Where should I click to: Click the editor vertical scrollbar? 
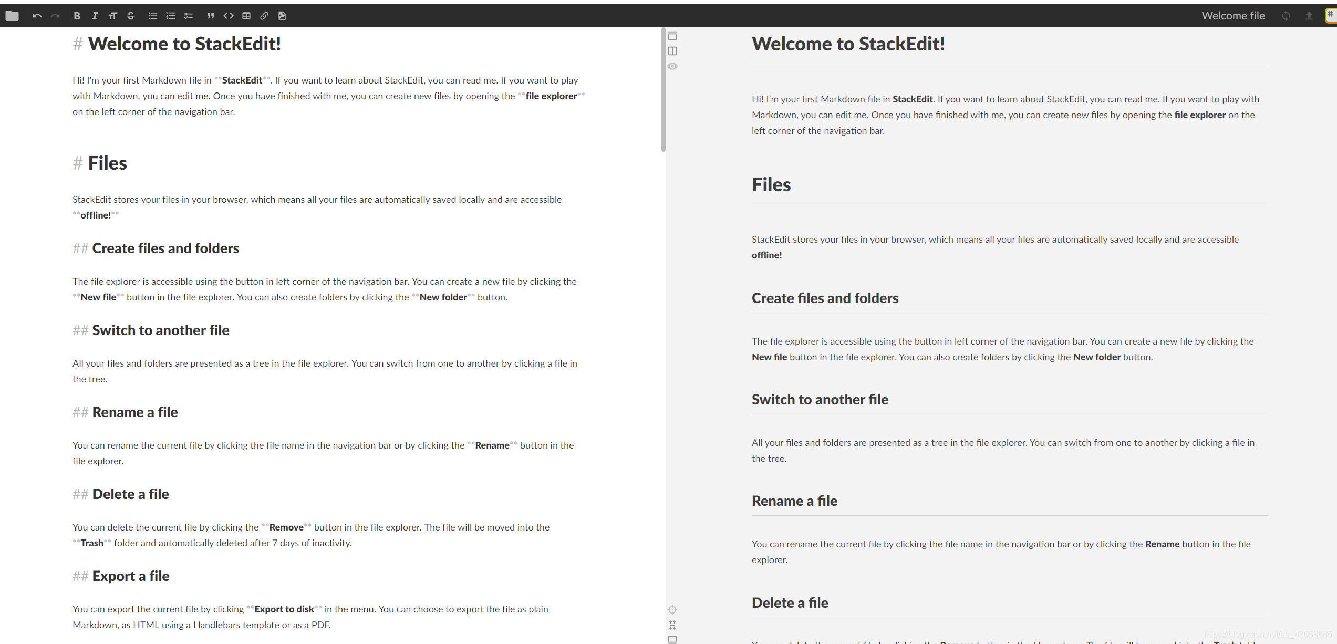pos(663,89)
